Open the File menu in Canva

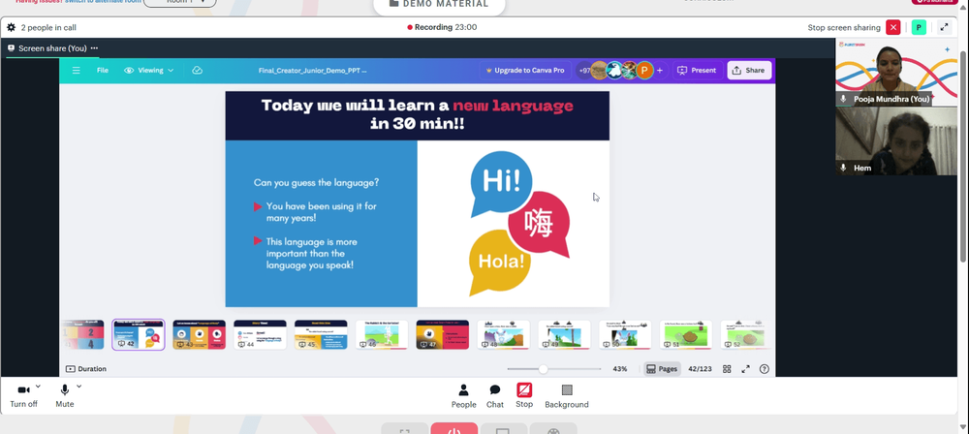point(103,71)
